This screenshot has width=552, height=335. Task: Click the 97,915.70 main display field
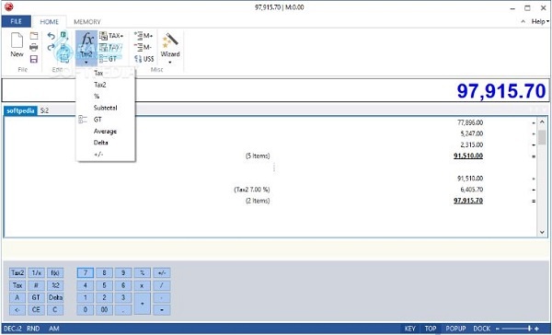coord(275,90)
